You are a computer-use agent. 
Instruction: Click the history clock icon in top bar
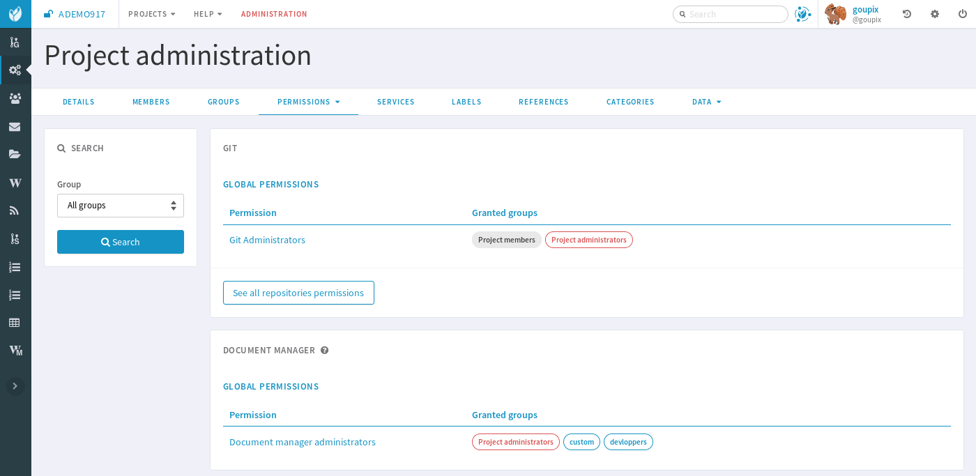tap(906, 14)
